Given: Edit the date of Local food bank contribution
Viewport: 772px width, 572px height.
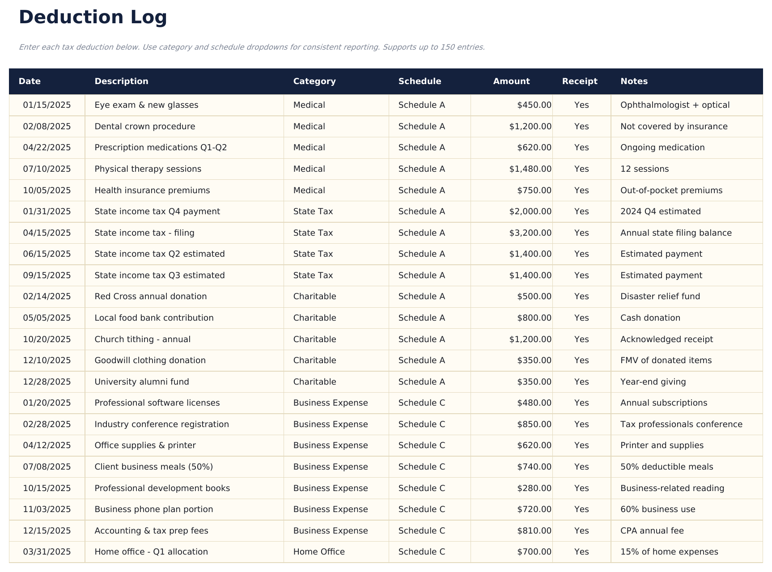Looking at the screenshot, I should click(x=47, y=318).
